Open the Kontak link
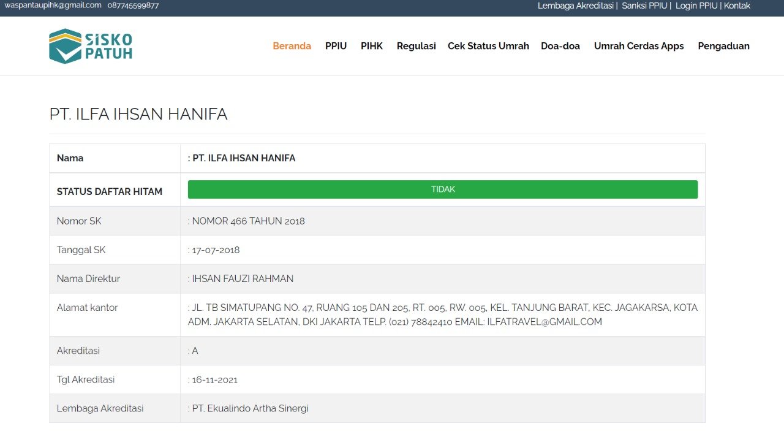784x431 pixels. pos(737,6)
